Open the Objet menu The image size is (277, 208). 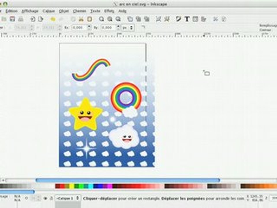[63, 11]
